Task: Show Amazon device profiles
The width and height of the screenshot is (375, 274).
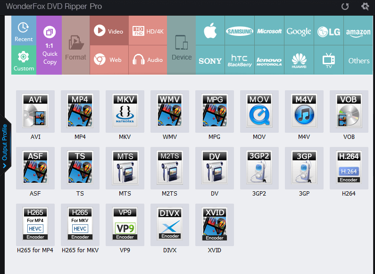Action: tap(358, 30)
